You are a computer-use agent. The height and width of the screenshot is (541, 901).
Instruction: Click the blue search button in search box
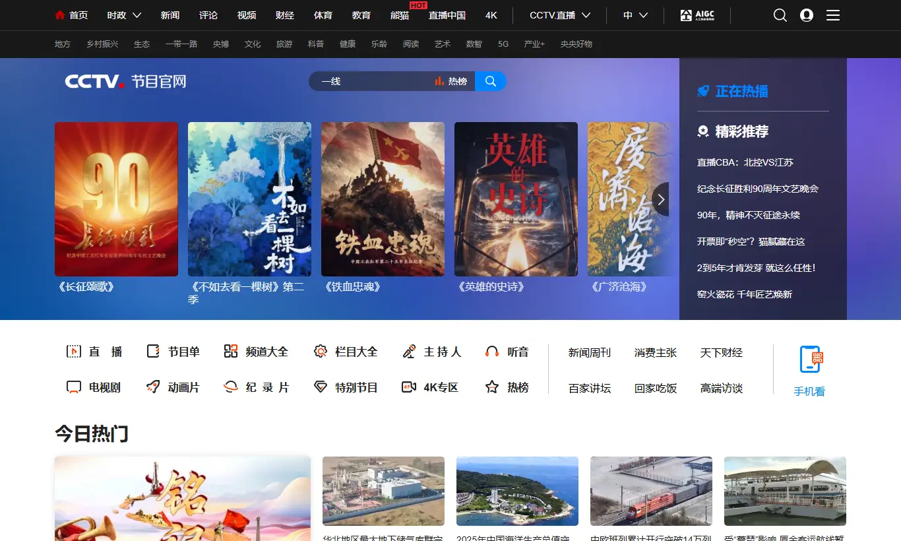pos(491,81)
